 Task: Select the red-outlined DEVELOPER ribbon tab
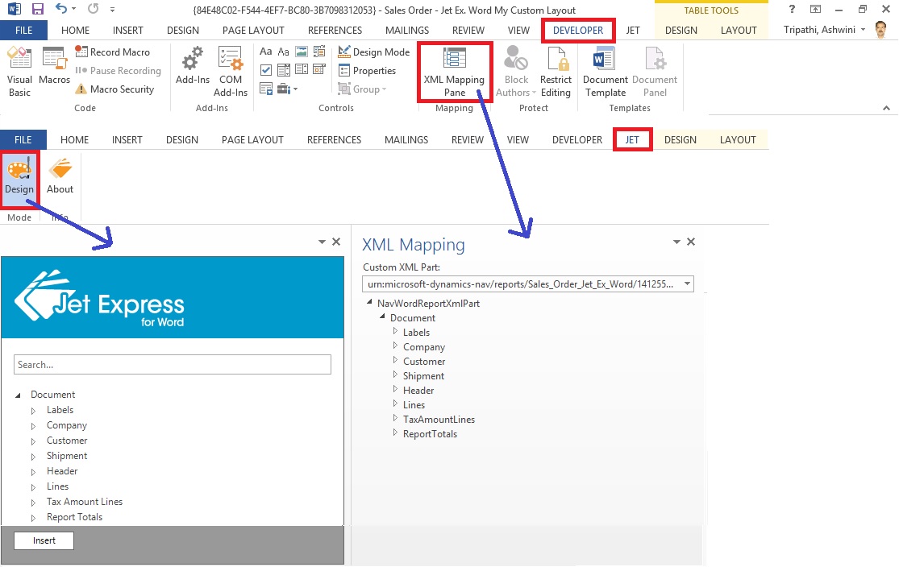click(x=577, y=30)
